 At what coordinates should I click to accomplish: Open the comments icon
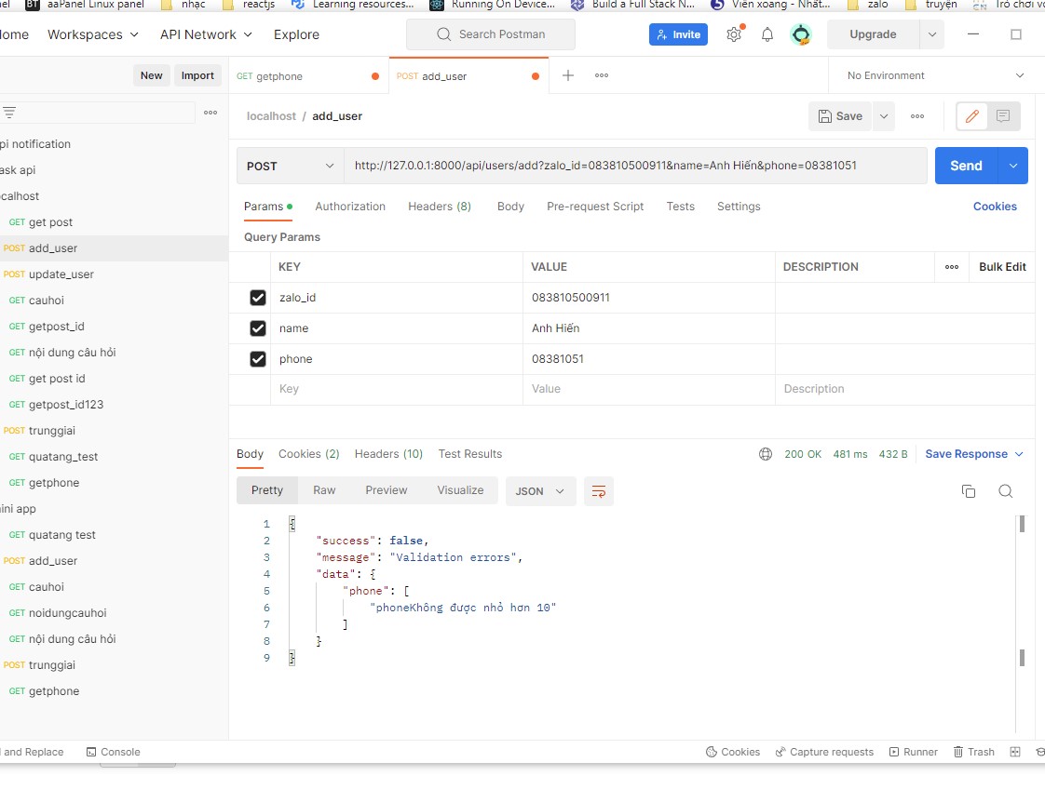coord(1002,116)
